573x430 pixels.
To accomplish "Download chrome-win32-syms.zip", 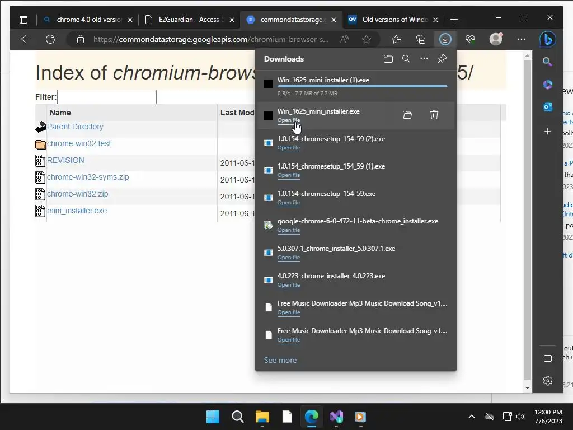I will 88,177.
